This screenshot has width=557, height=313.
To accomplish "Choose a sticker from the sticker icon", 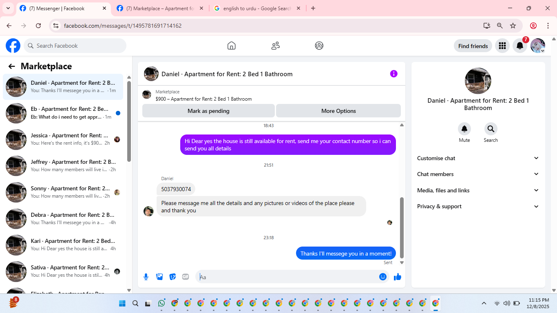I will [x=172, y=277].
